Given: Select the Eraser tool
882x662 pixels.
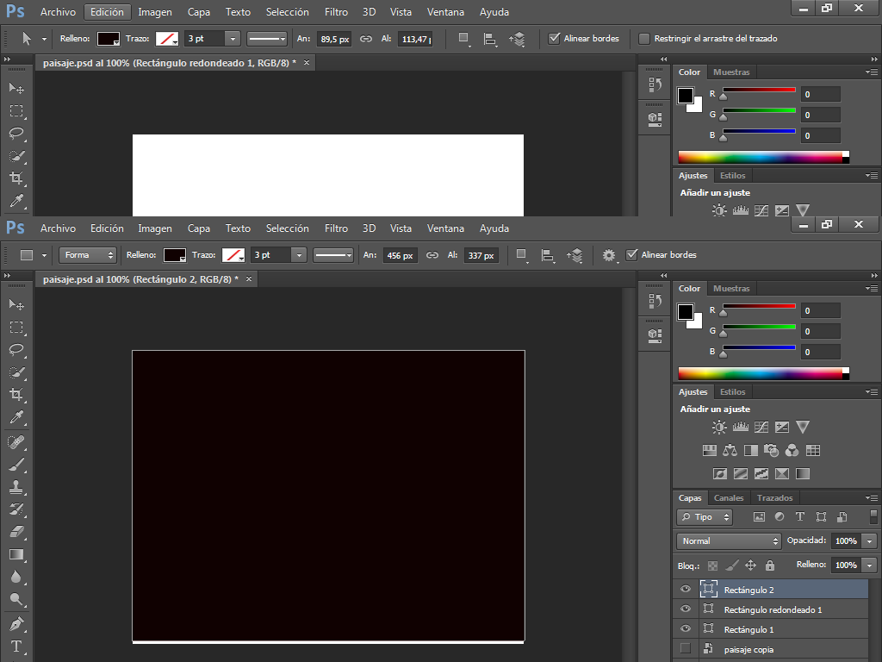Looking at the screenshot, I should (16, 532).
